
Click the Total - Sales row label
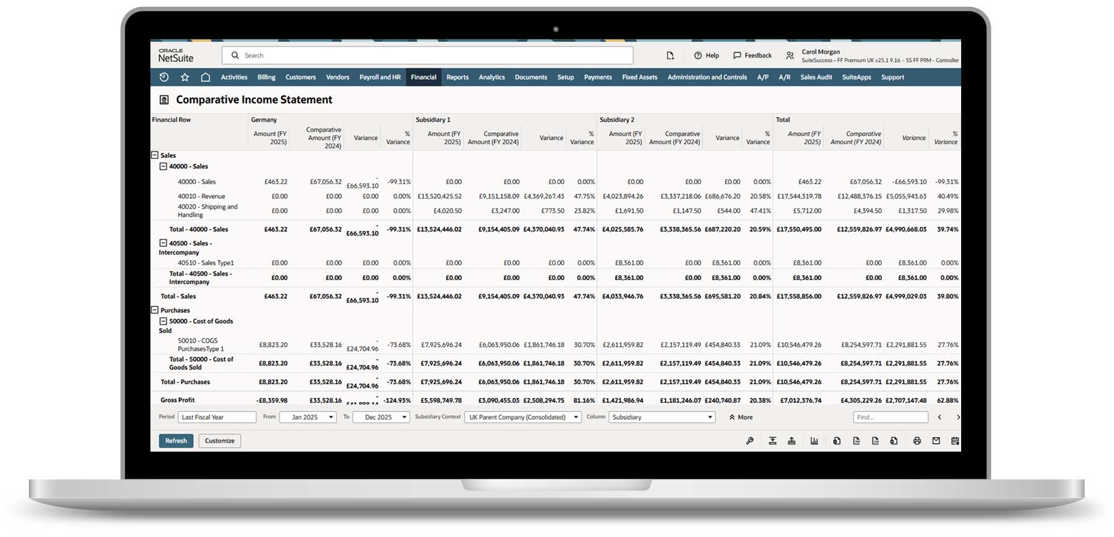coord(178,296)
